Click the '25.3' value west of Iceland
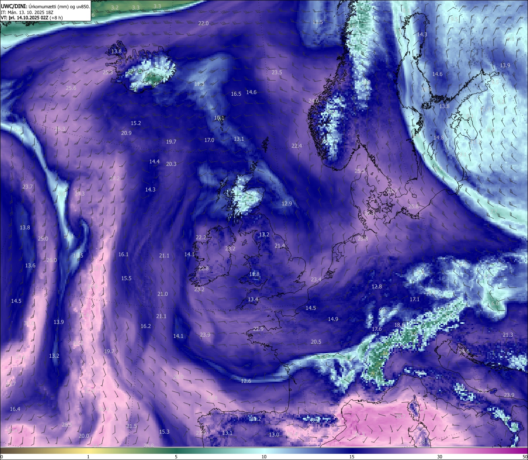The width and height of the screenshot is (528, 460). 107,72
